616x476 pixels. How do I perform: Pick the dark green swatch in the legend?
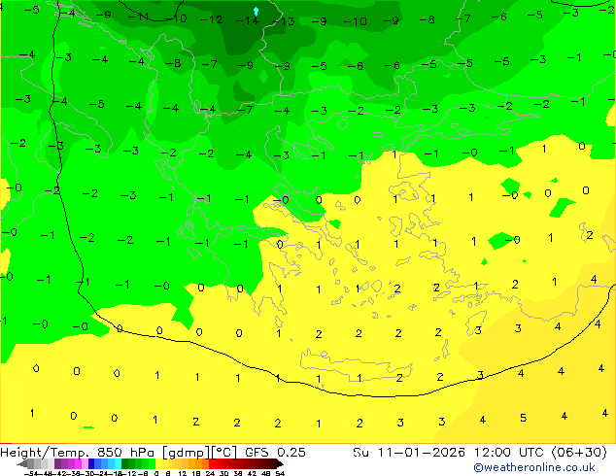(x=125, y=464)
